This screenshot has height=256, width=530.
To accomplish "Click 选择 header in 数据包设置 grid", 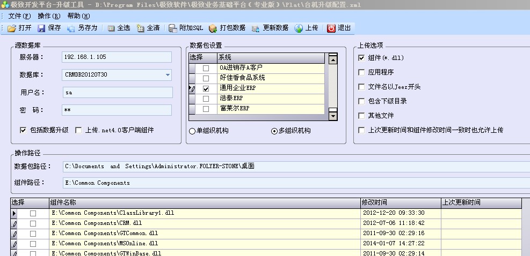I will [203, 58].
